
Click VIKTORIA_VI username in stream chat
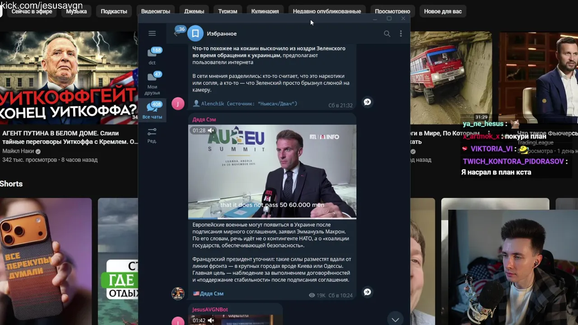click(491, 149)
